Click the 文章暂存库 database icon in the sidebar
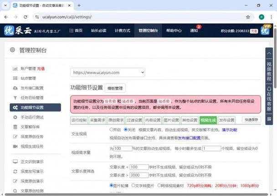277x196 pixels. 15,127
